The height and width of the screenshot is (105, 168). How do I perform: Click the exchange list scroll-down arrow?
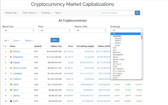142,78
